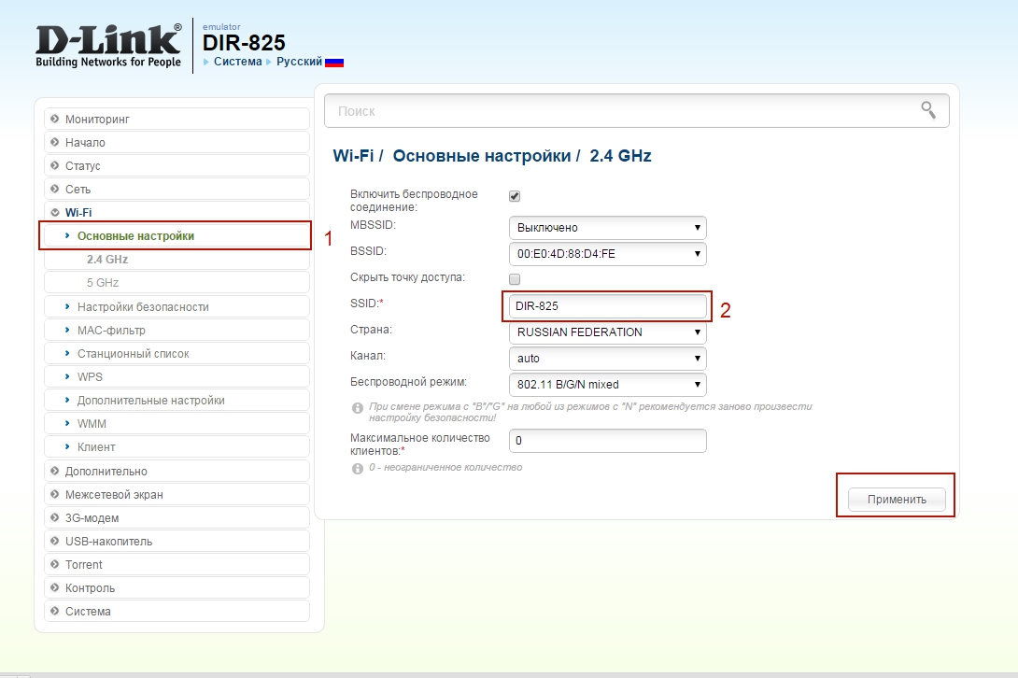This screenshot has width=1018, height=678.
Task: Collapse the Wi-Fi menu section
Action: click(x=177, y=212)
